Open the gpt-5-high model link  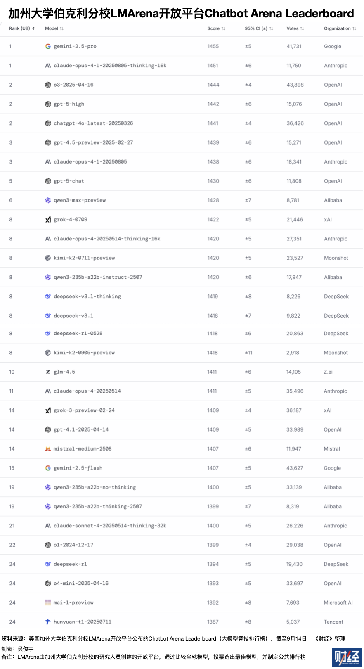[69, 104]
